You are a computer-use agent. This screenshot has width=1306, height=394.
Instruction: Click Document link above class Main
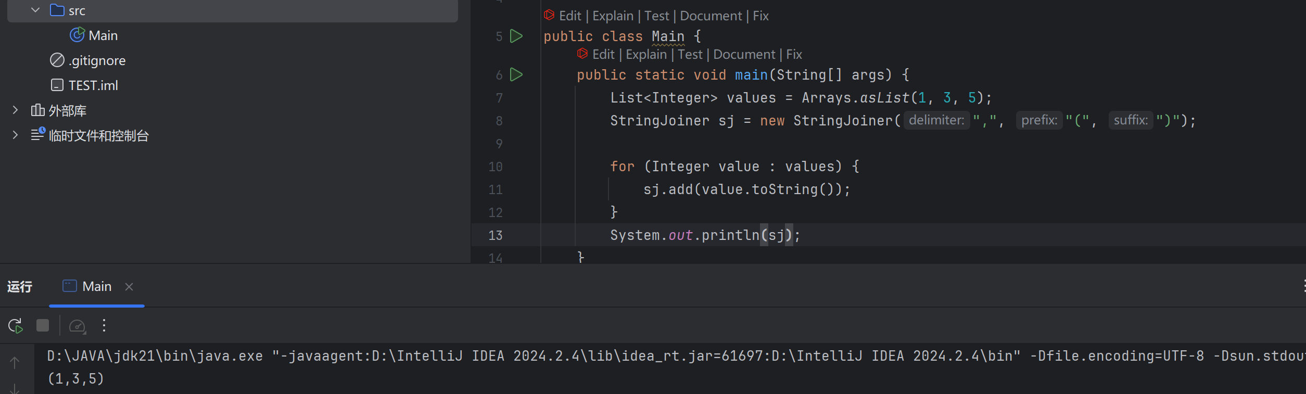tap(711, 16)
